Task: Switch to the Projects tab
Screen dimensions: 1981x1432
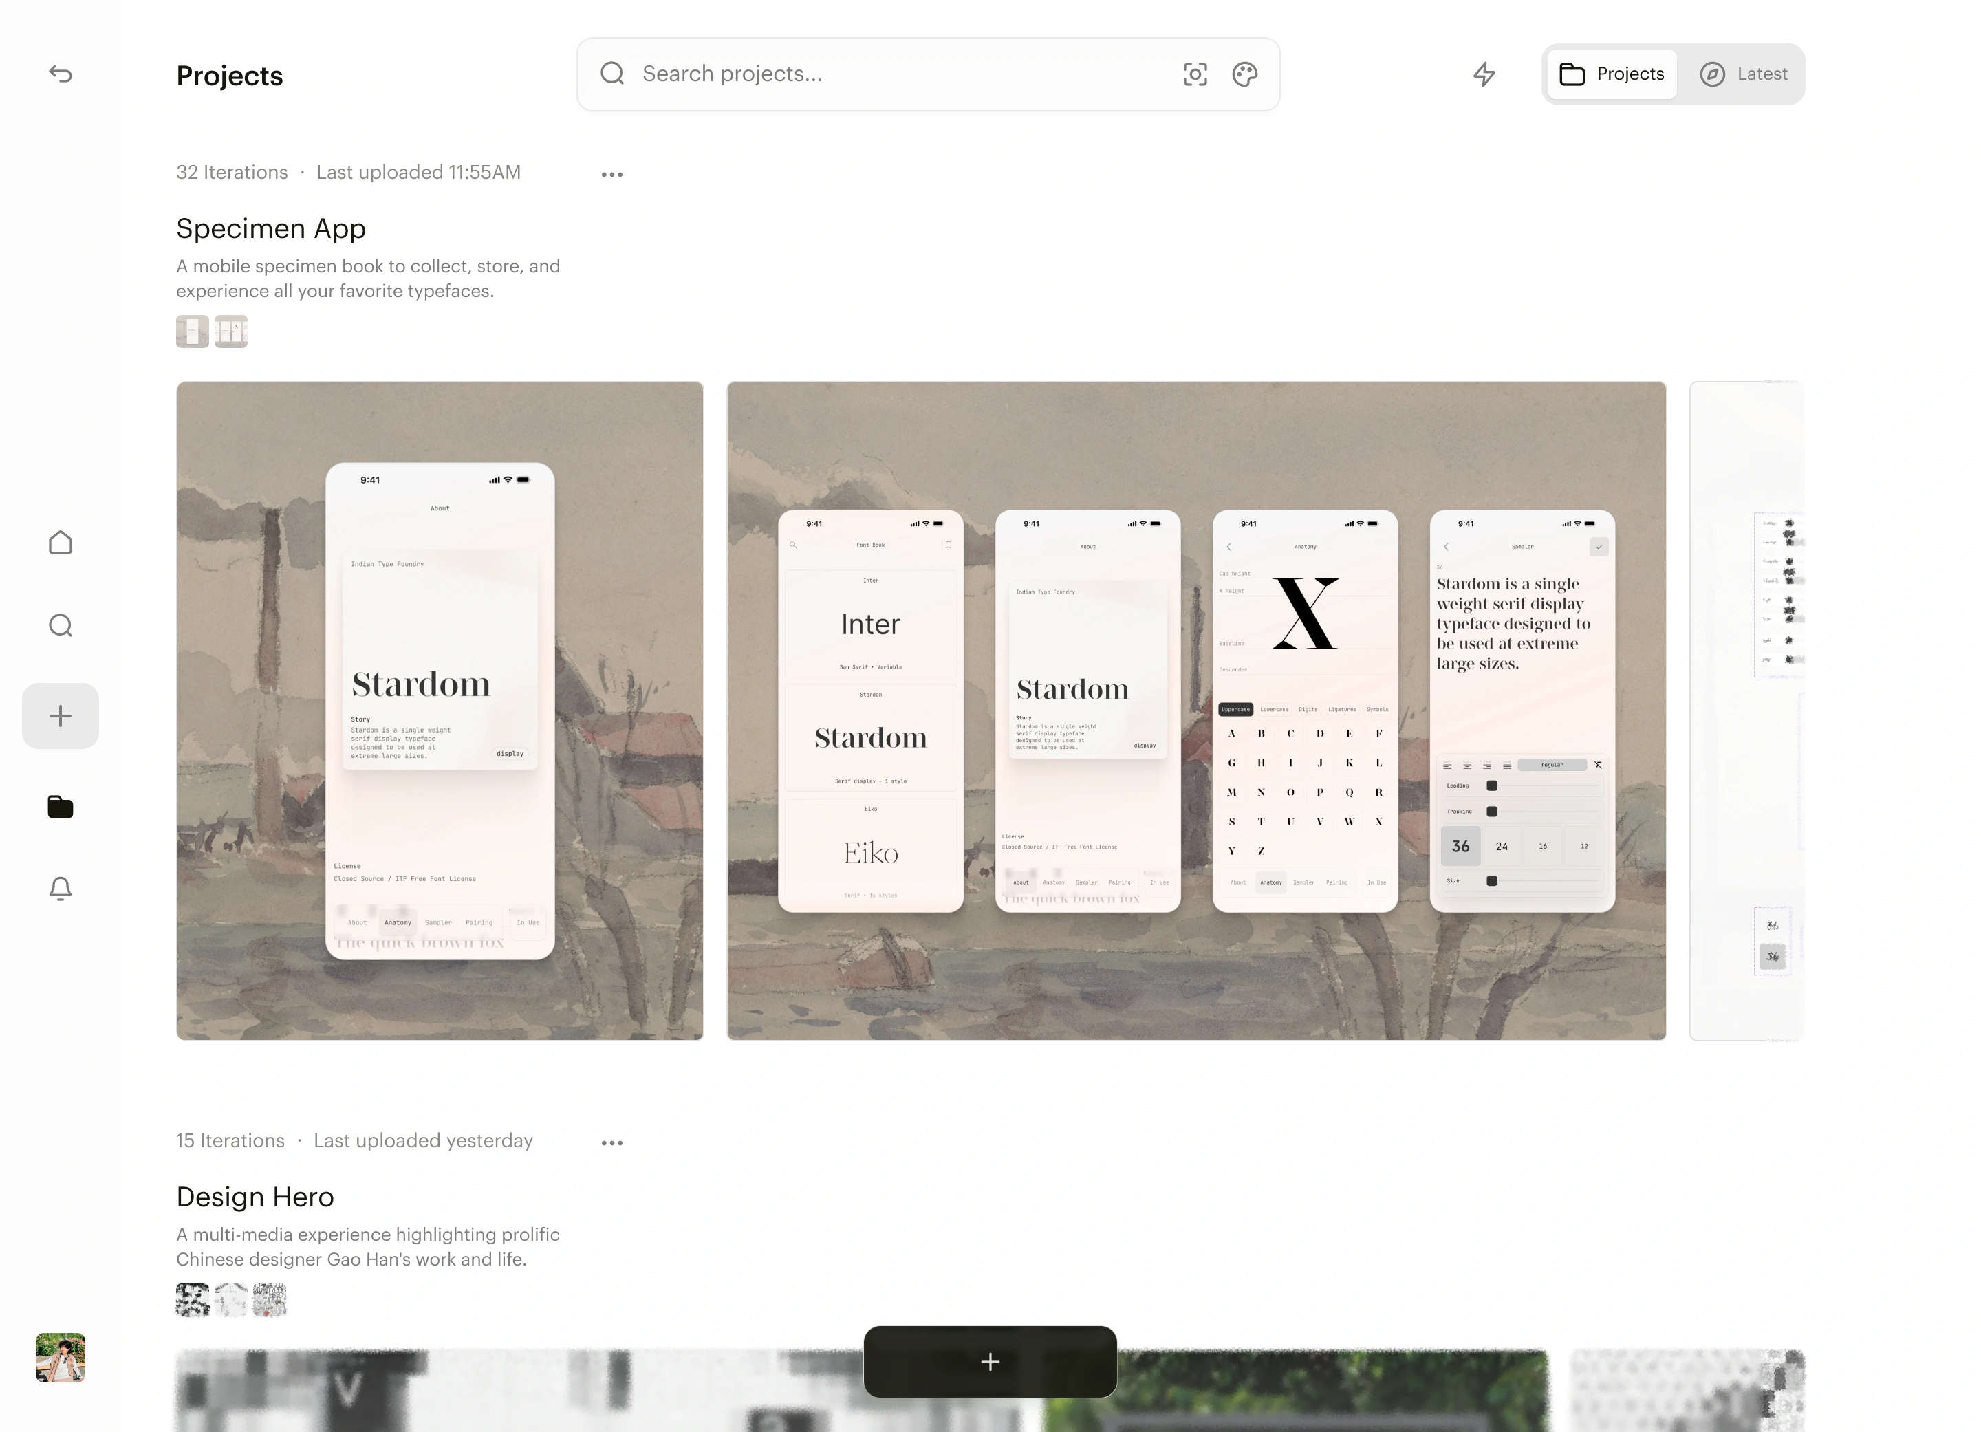Action: [x=1612, y=74]
